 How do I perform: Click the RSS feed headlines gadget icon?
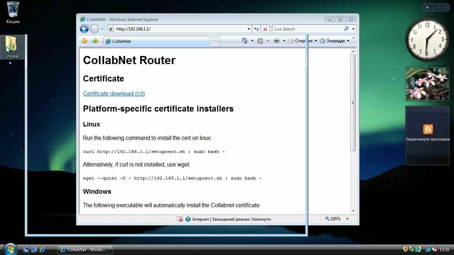pyautogui.click(x=428, y=129)
